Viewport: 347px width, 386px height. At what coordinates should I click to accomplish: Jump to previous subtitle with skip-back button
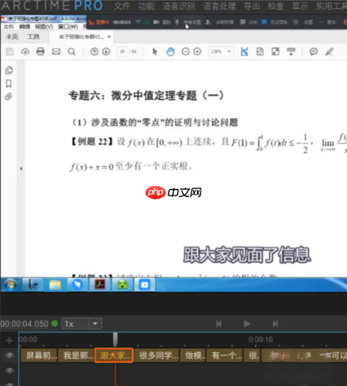coord(219,323)
